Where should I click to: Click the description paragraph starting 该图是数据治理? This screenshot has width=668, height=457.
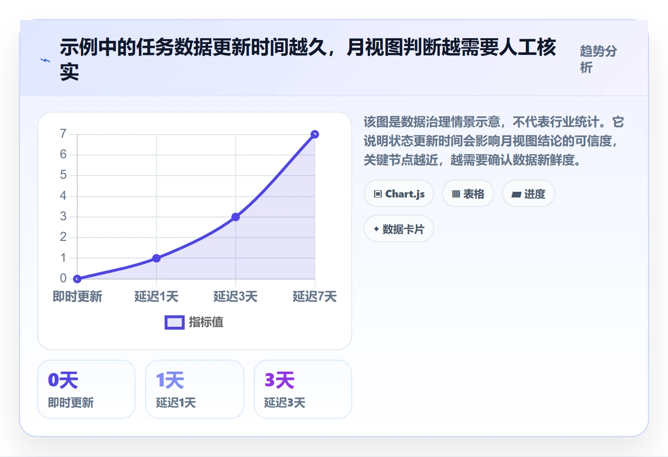pos(494,141)
